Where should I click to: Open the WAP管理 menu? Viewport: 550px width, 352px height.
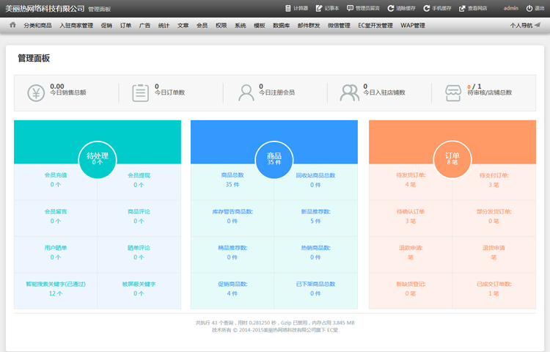coord(413,25)
